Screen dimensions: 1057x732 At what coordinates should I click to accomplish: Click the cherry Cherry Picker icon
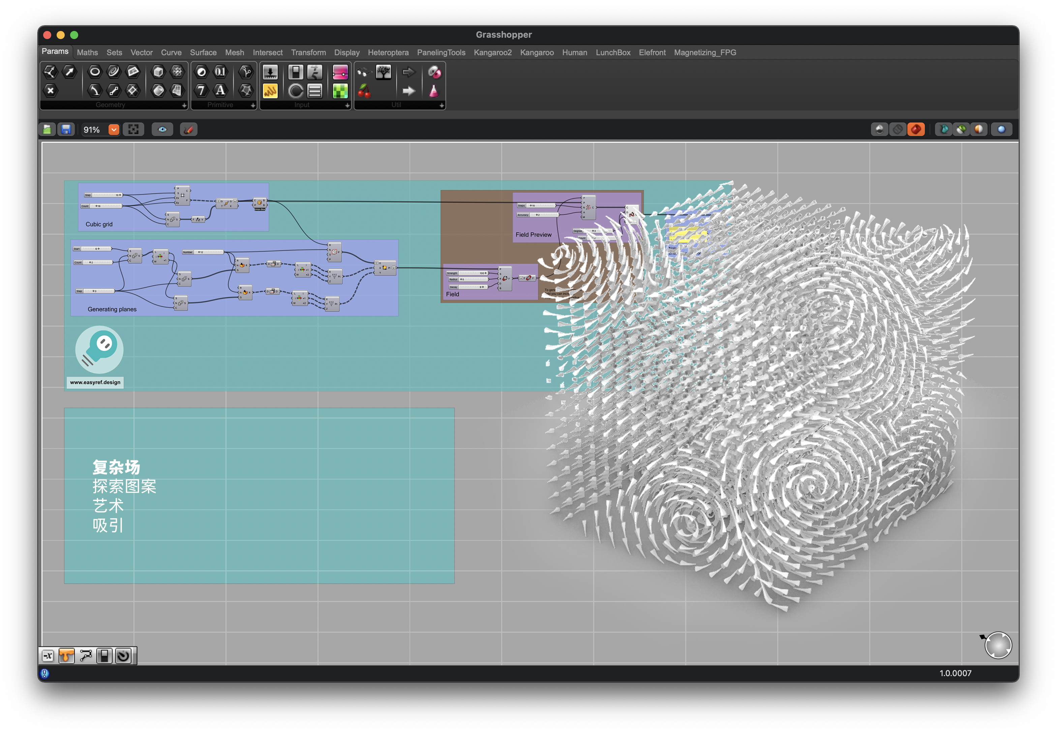[364, 91]
